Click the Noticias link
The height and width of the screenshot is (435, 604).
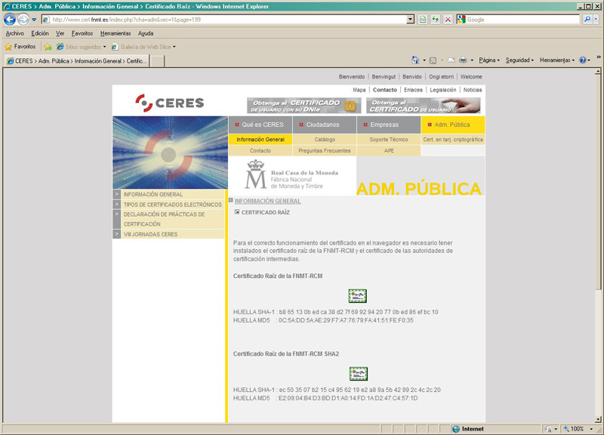(x=473, y=90)
